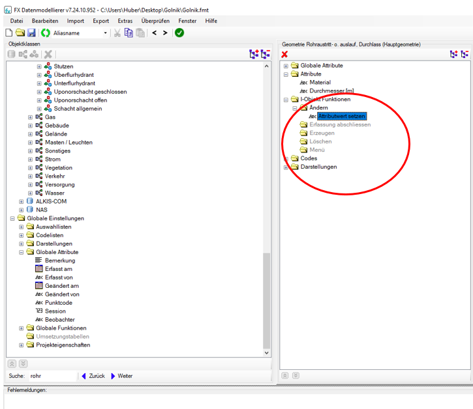Open the Überprüfen menu

pos(155,21)
